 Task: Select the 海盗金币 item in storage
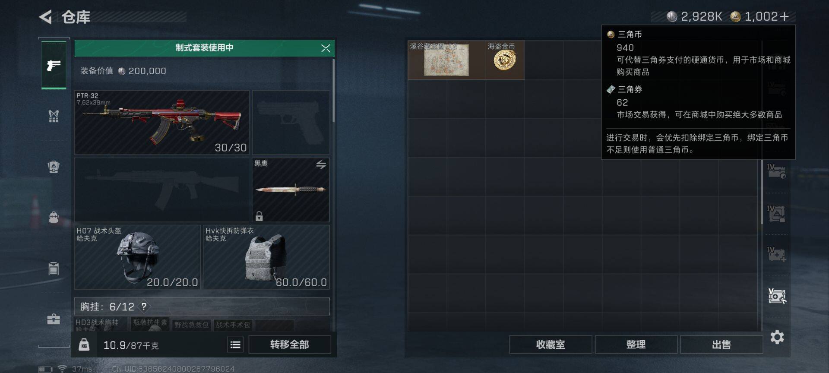click(x=505, y=60)
